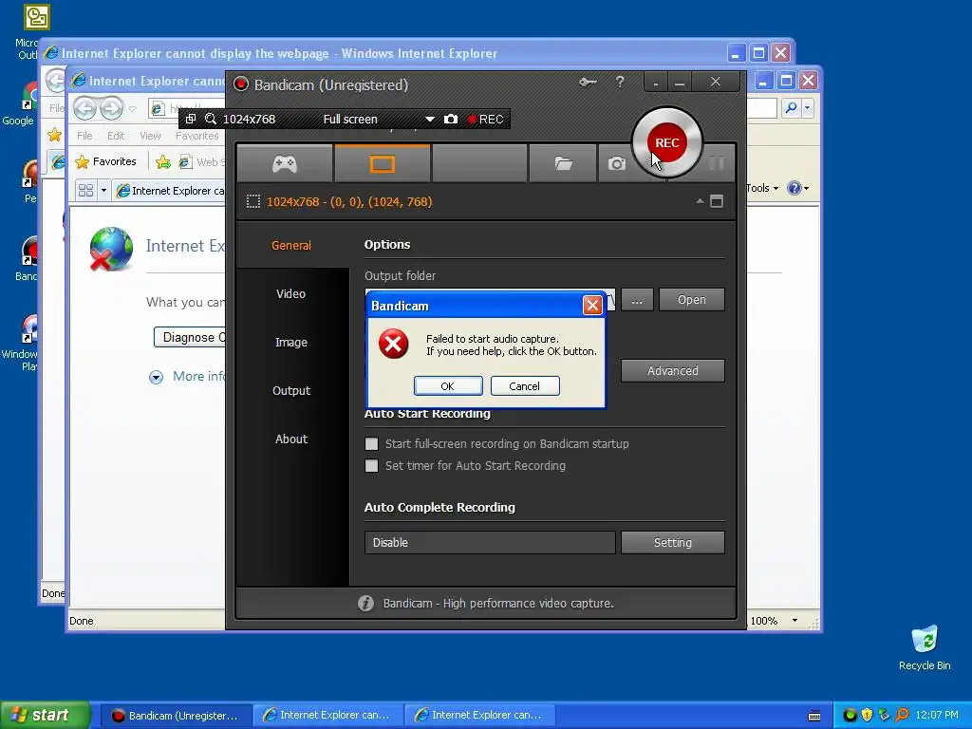Viewport: 972px width, 729px height.
Task: Close the Bandicam error dialog
Action: click(x=592, y=305)
